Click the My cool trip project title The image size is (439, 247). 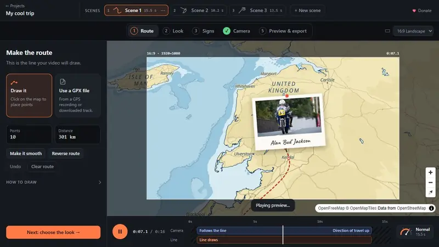click(20, 13)
